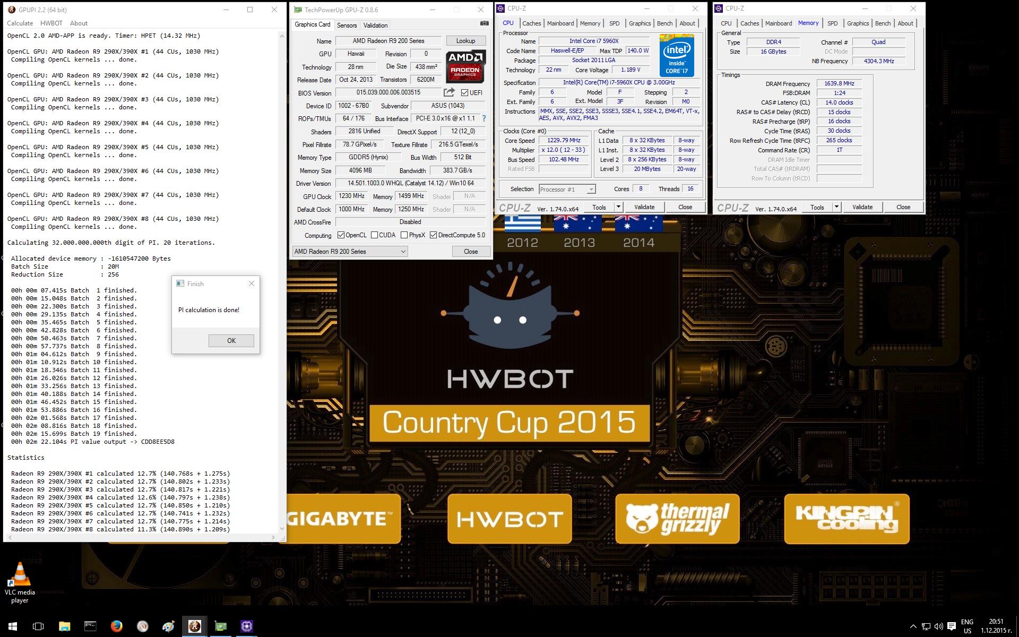Screen dimensions: 1019x637
Task: Click the CPU-Z purple taskbar icon
Action: coord(246,626)
